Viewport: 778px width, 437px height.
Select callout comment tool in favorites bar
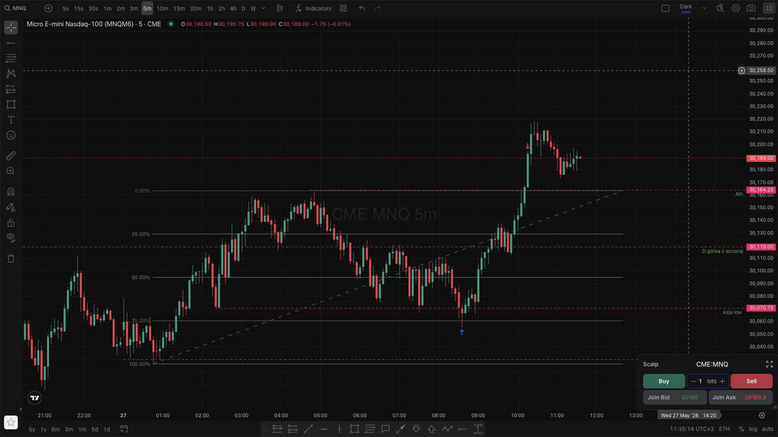click(385, 429)
